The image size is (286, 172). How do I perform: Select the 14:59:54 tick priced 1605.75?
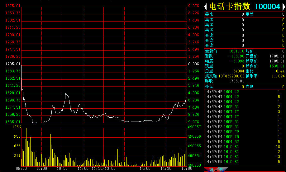click(x=245, y=137)
